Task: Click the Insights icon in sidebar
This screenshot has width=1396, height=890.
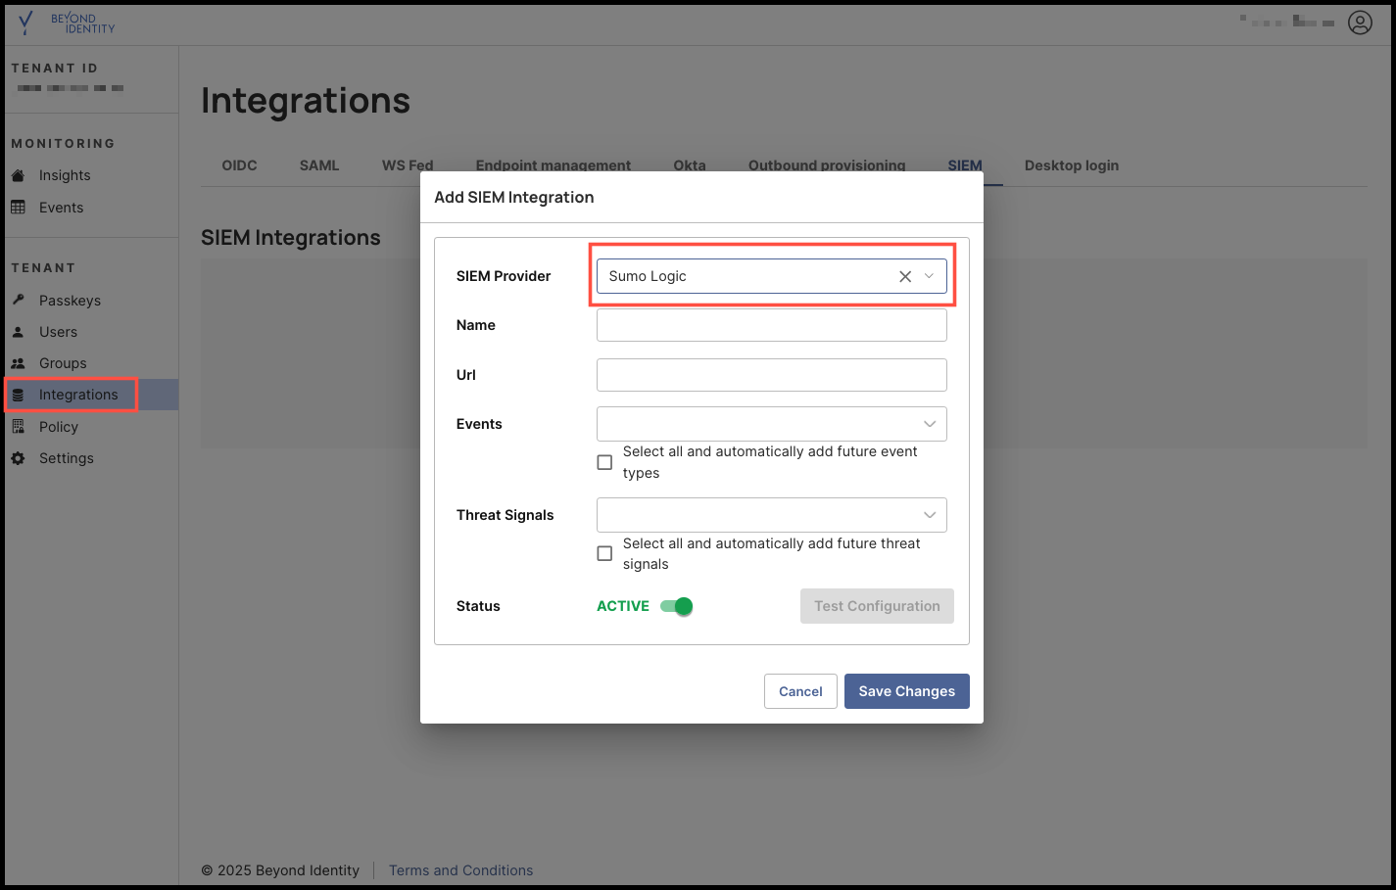Action: point(18,175)
